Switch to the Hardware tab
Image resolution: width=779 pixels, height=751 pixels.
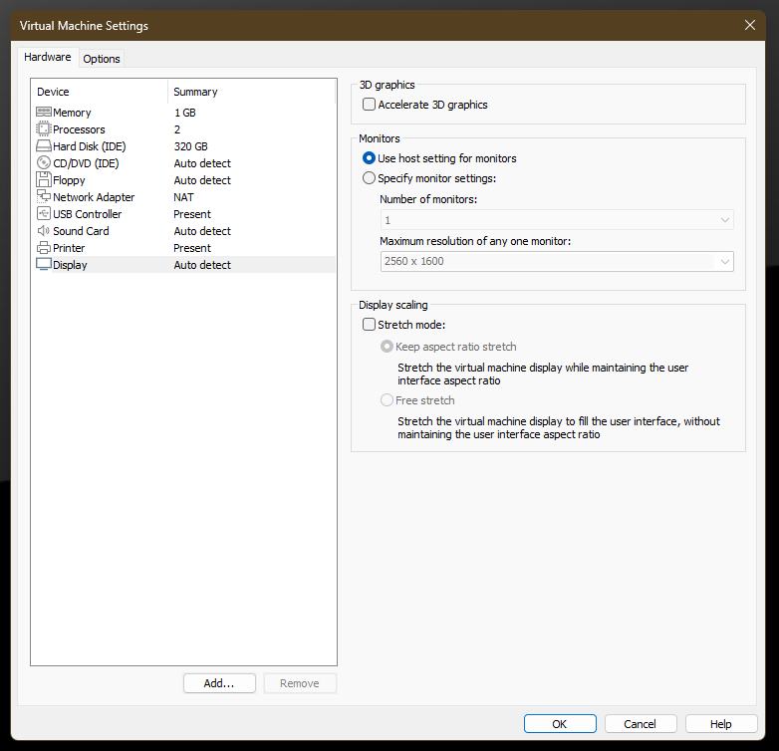(x=48, y=57)
